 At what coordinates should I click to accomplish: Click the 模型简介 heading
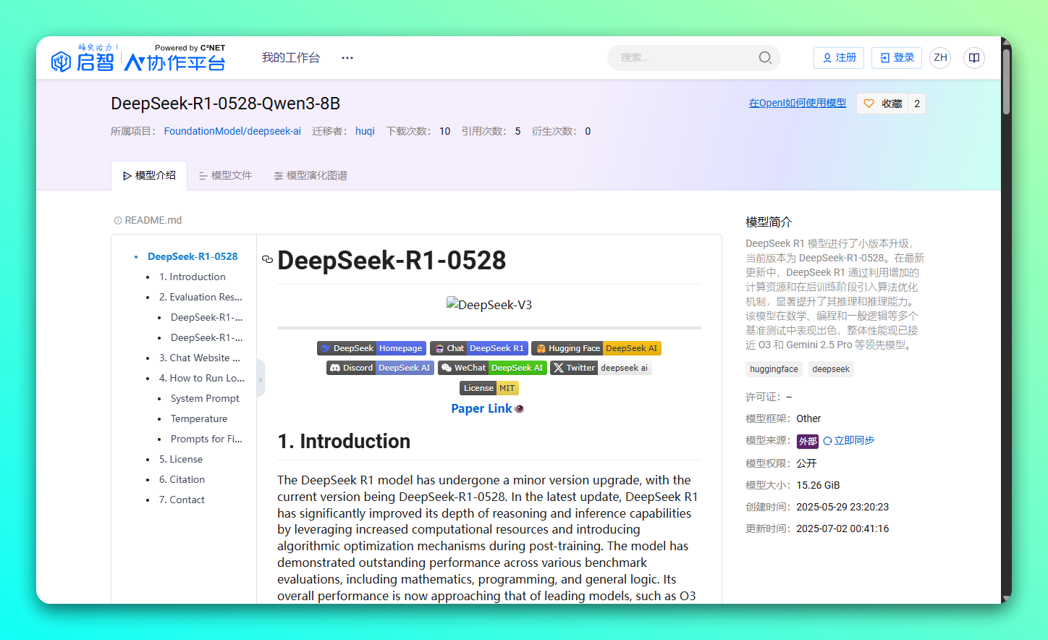(x=769, y=222)
